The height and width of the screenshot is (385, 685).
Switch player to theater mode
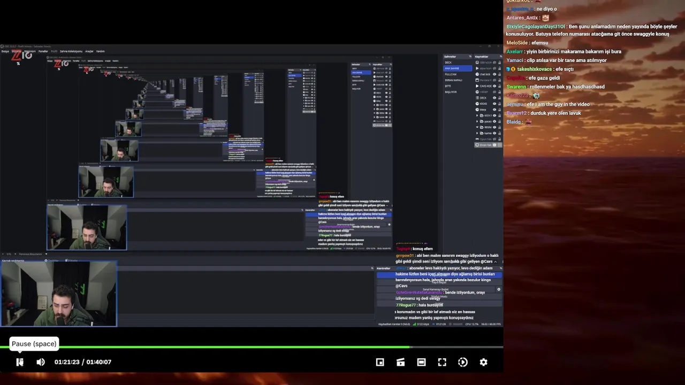click(x=421, y=362)
